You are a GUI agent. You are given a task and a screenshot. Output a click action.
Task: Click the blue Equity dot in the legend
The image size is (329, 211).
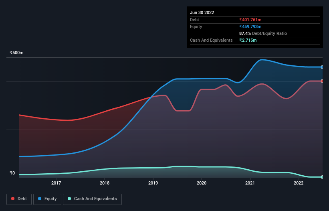40,199
